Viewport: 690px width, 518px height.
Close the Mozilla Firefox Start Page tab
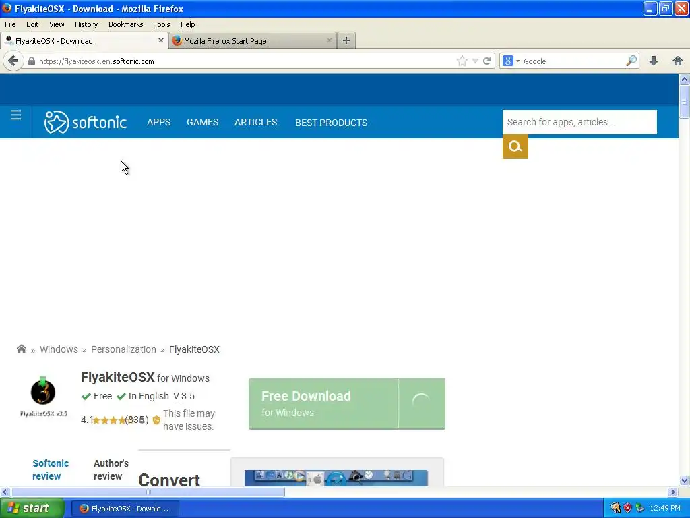click(x=329, y=40)
